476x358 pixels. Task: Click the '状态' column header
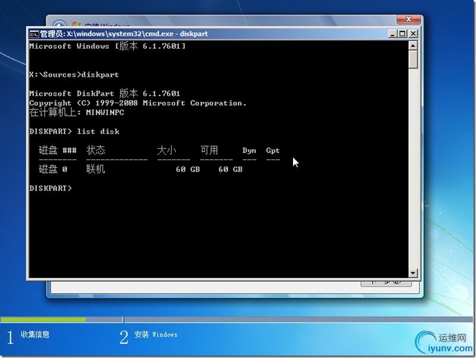coord(96,150)
